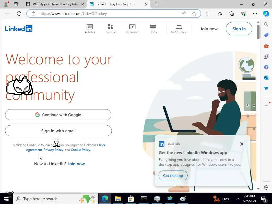Open Copilot icon in Edge
Screen dimensions: 272x204
coord(266,14)
